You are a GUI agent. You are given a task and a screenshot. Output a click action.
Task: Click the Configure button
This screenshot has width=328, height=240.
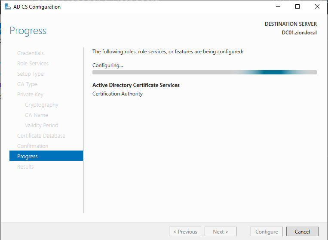pyautogui.click(x=267, y=232)
